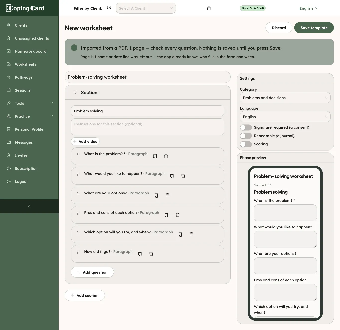Open the Category dropdown showing Problems and decisions

(x=285, y=98)
